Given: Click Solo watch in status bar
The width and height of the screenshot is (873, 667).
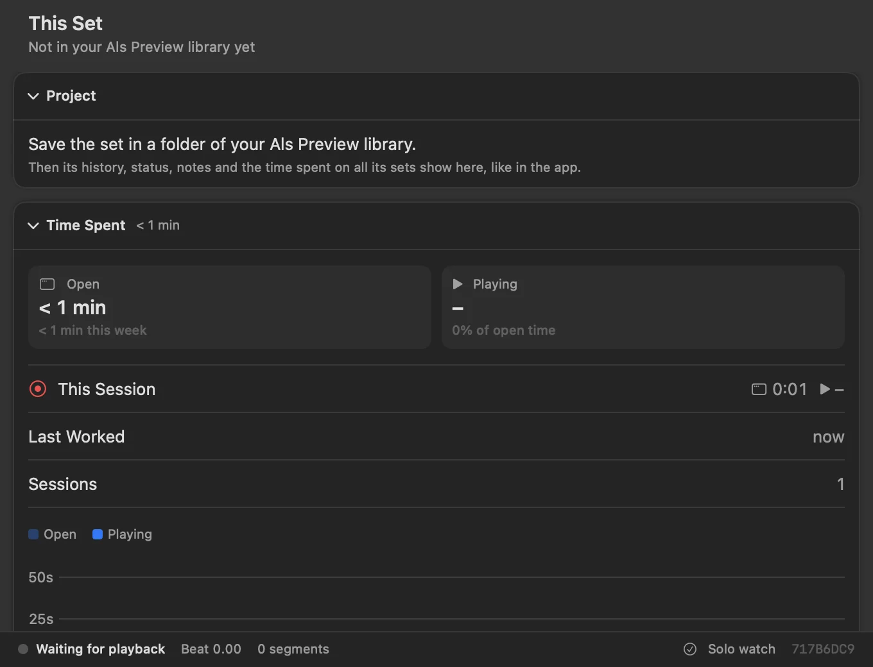Looking at the screenshot, I should coord(741,649).
